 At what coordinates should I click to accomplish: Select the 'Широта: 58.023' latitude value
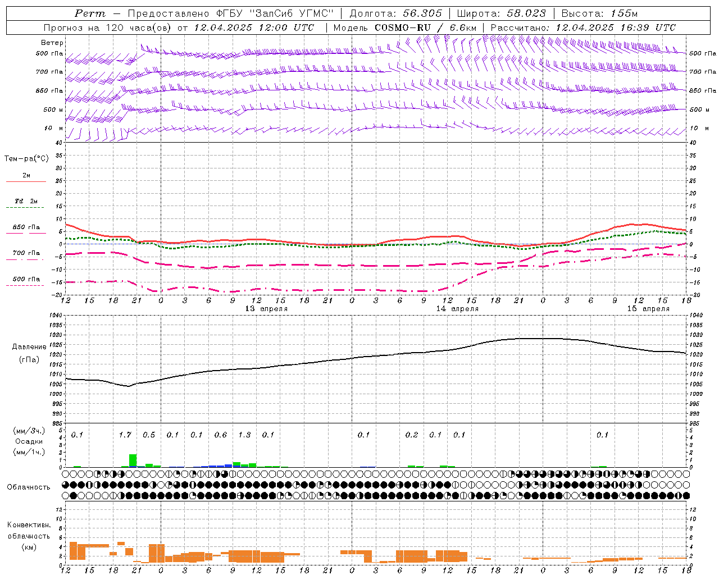(x=501, y=13)
